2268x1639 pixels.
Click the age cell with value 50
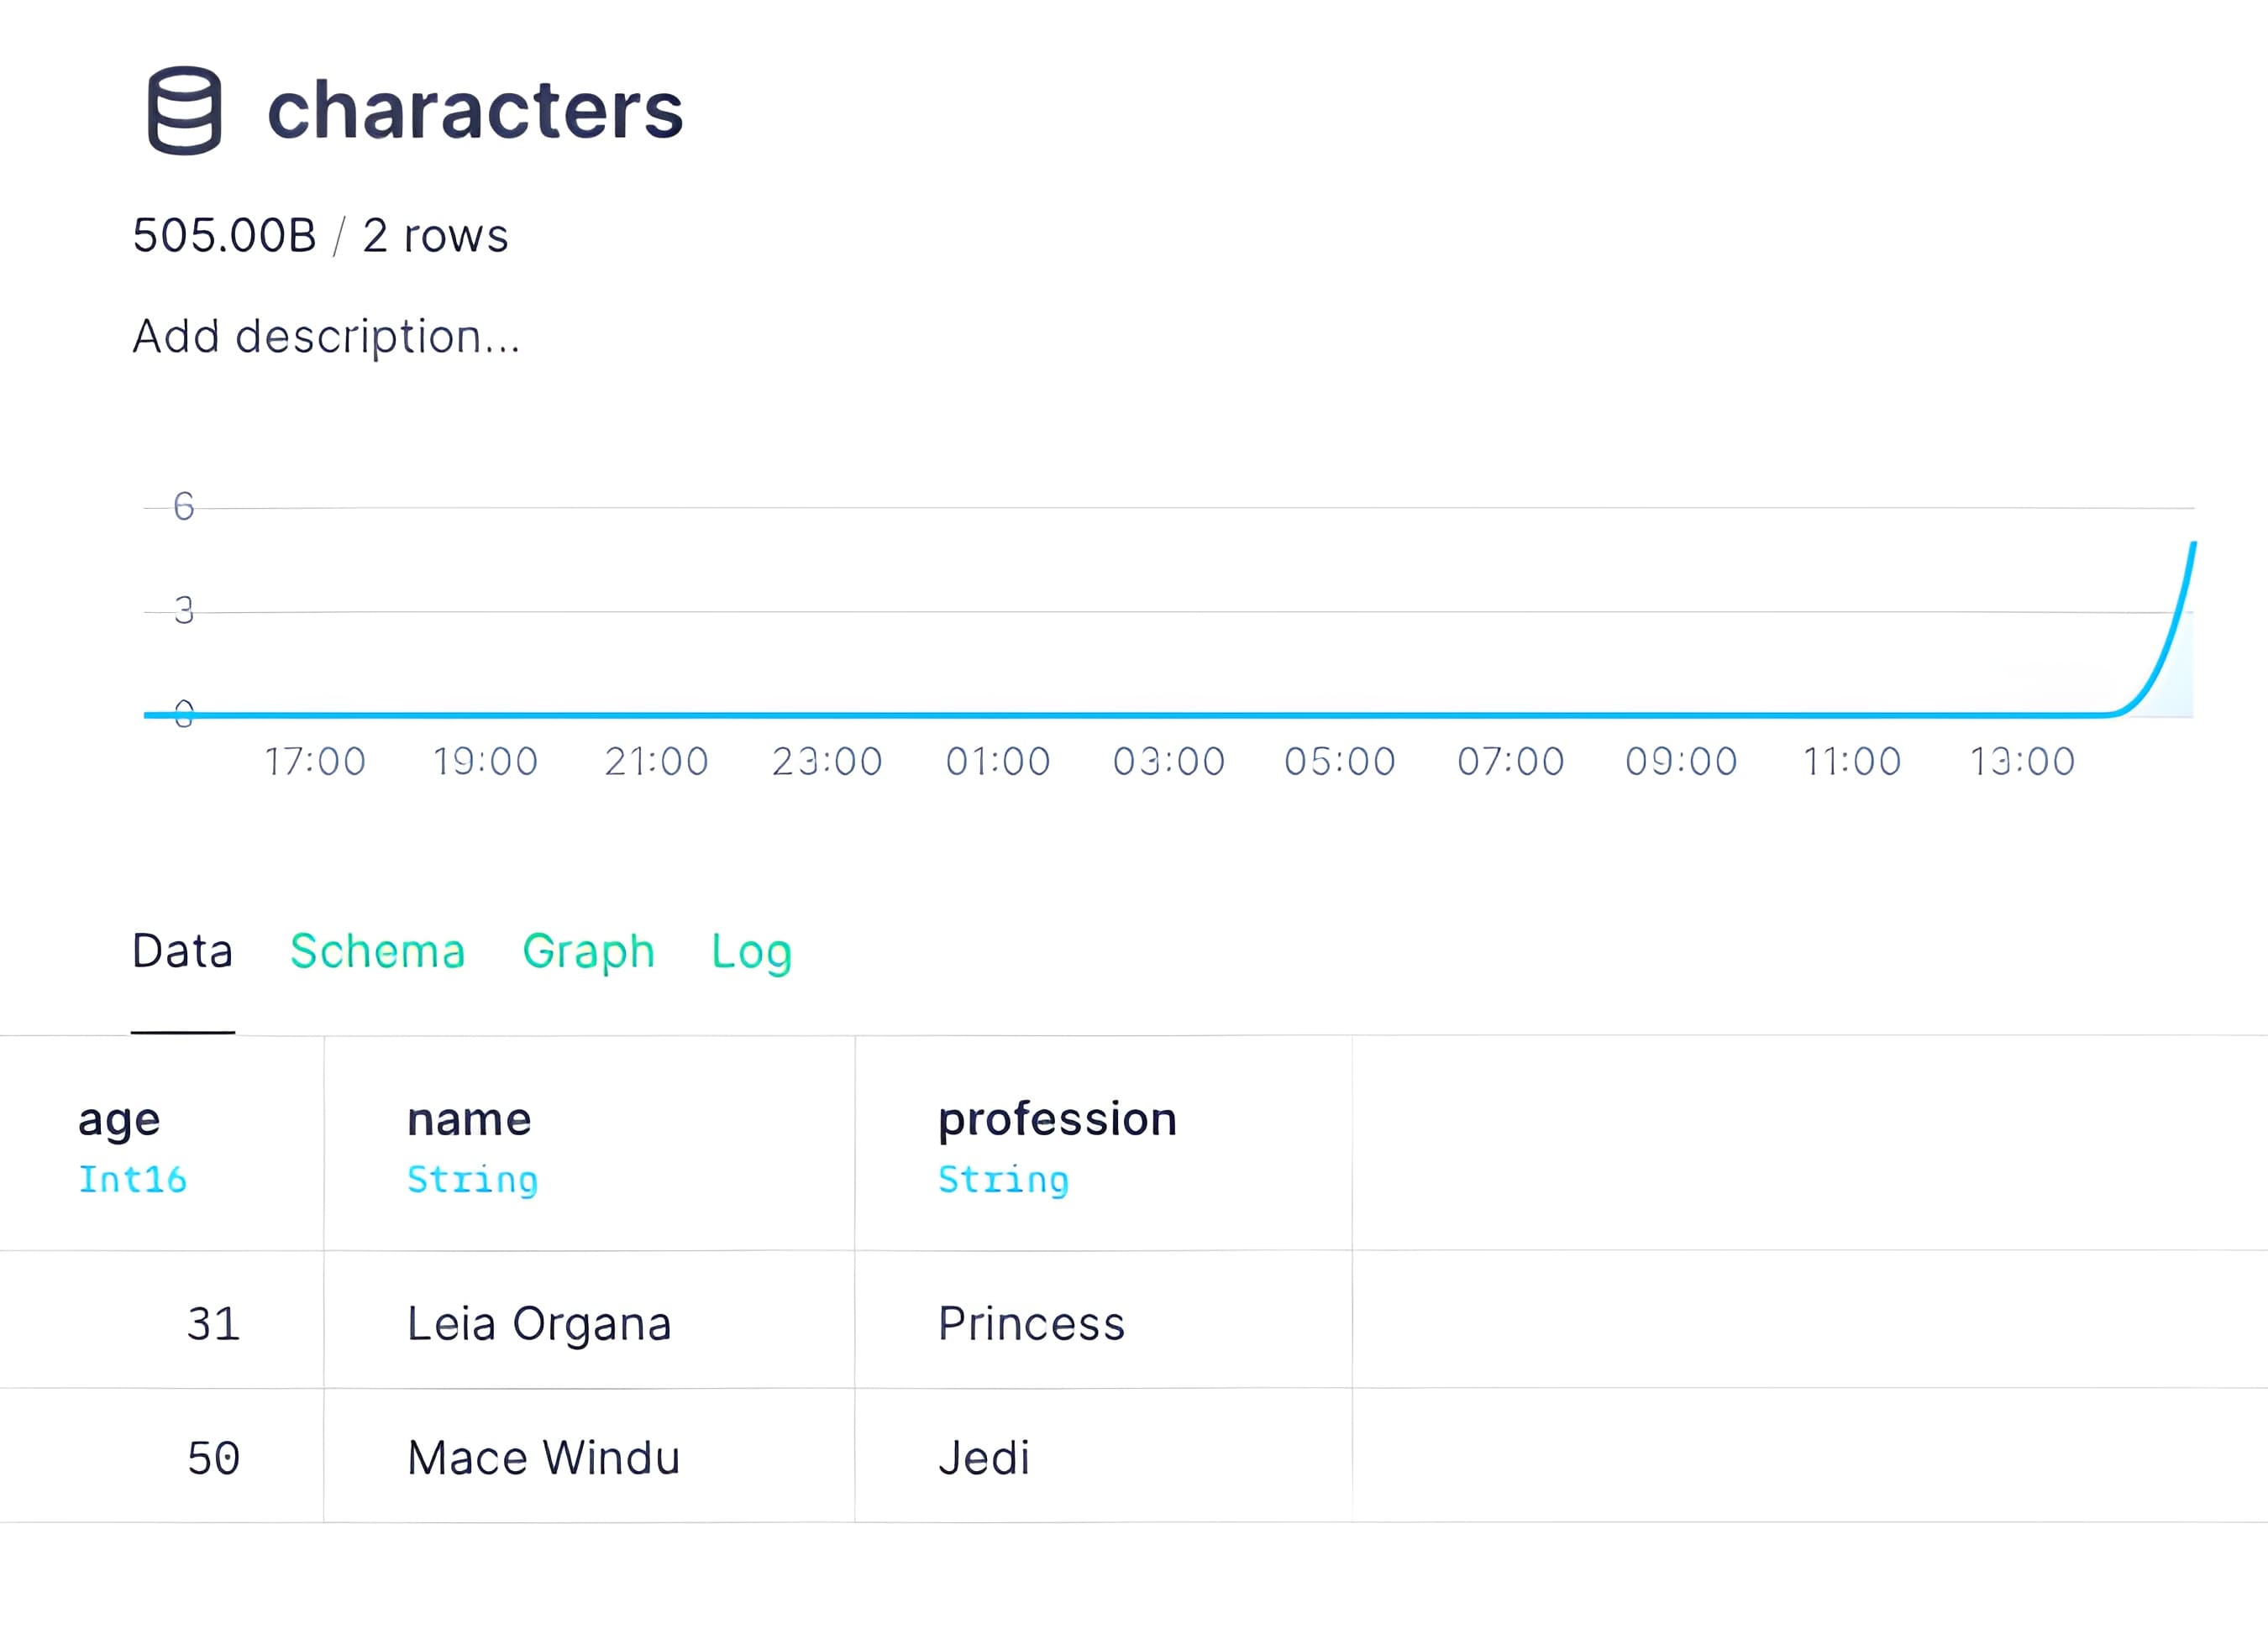click(x=162, y=1456)
